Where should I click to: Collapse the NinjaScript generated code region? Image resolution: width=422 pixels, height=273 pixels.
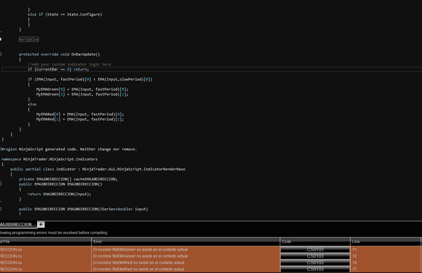[x=1, y=149]
